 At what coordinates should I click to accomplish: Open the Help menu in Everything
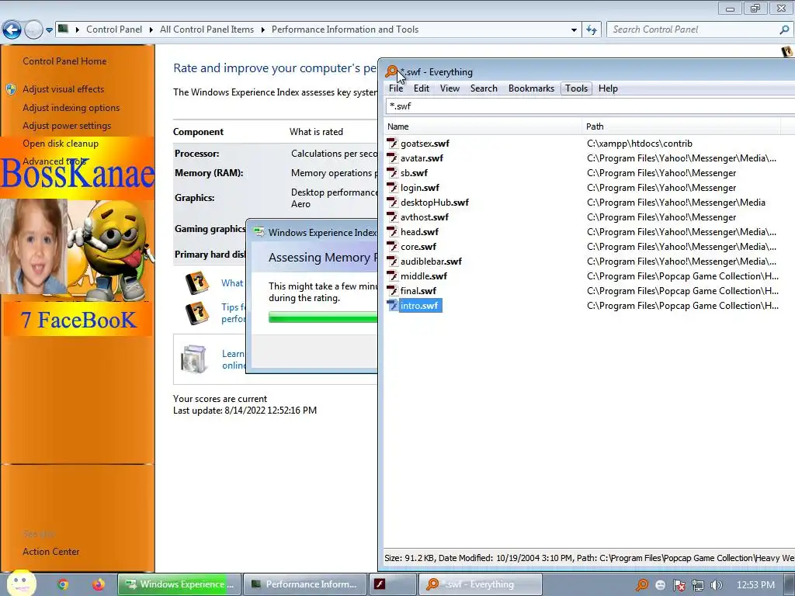click(x=608, y=88)
